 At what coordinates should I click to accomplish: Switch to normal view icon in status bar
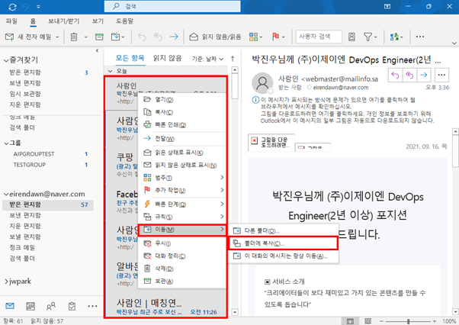[350, 321]
